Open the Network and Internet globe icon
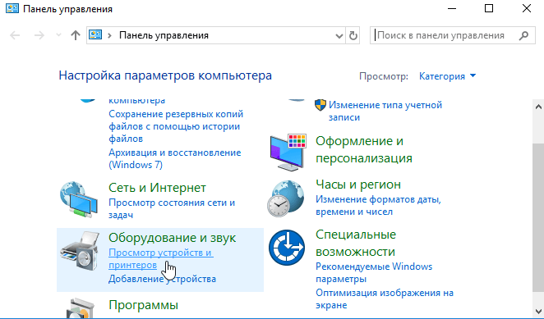 [x=78, y=199]
